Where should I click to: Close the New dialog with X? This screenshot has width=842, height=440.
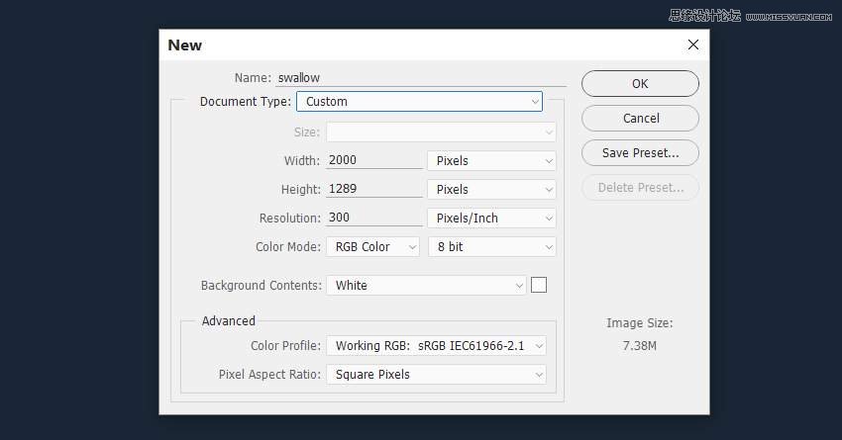693,44
